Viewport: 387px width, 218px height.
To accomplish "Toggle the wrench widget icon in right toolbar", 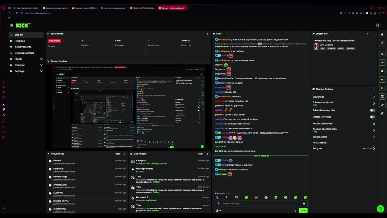I will tap(382, 105).
